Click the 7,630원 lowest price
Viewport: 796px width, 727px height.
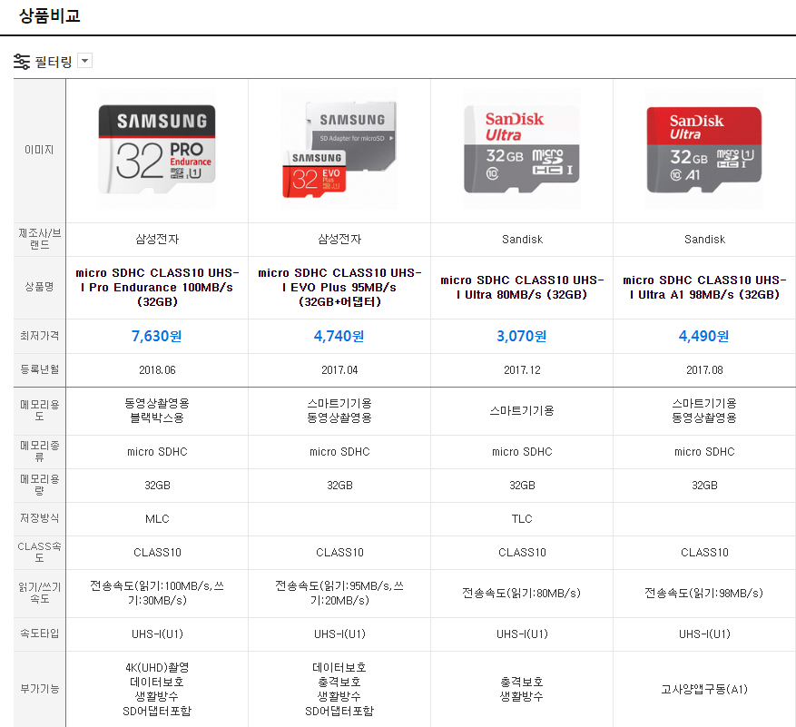[156, 336]
